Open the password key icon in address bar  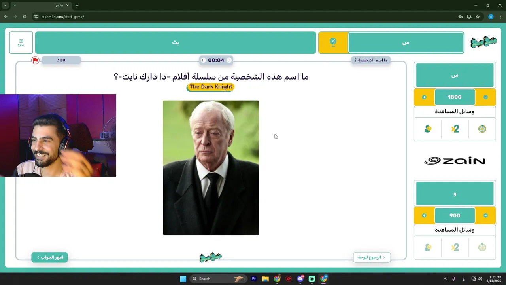(x=461, y=17)
